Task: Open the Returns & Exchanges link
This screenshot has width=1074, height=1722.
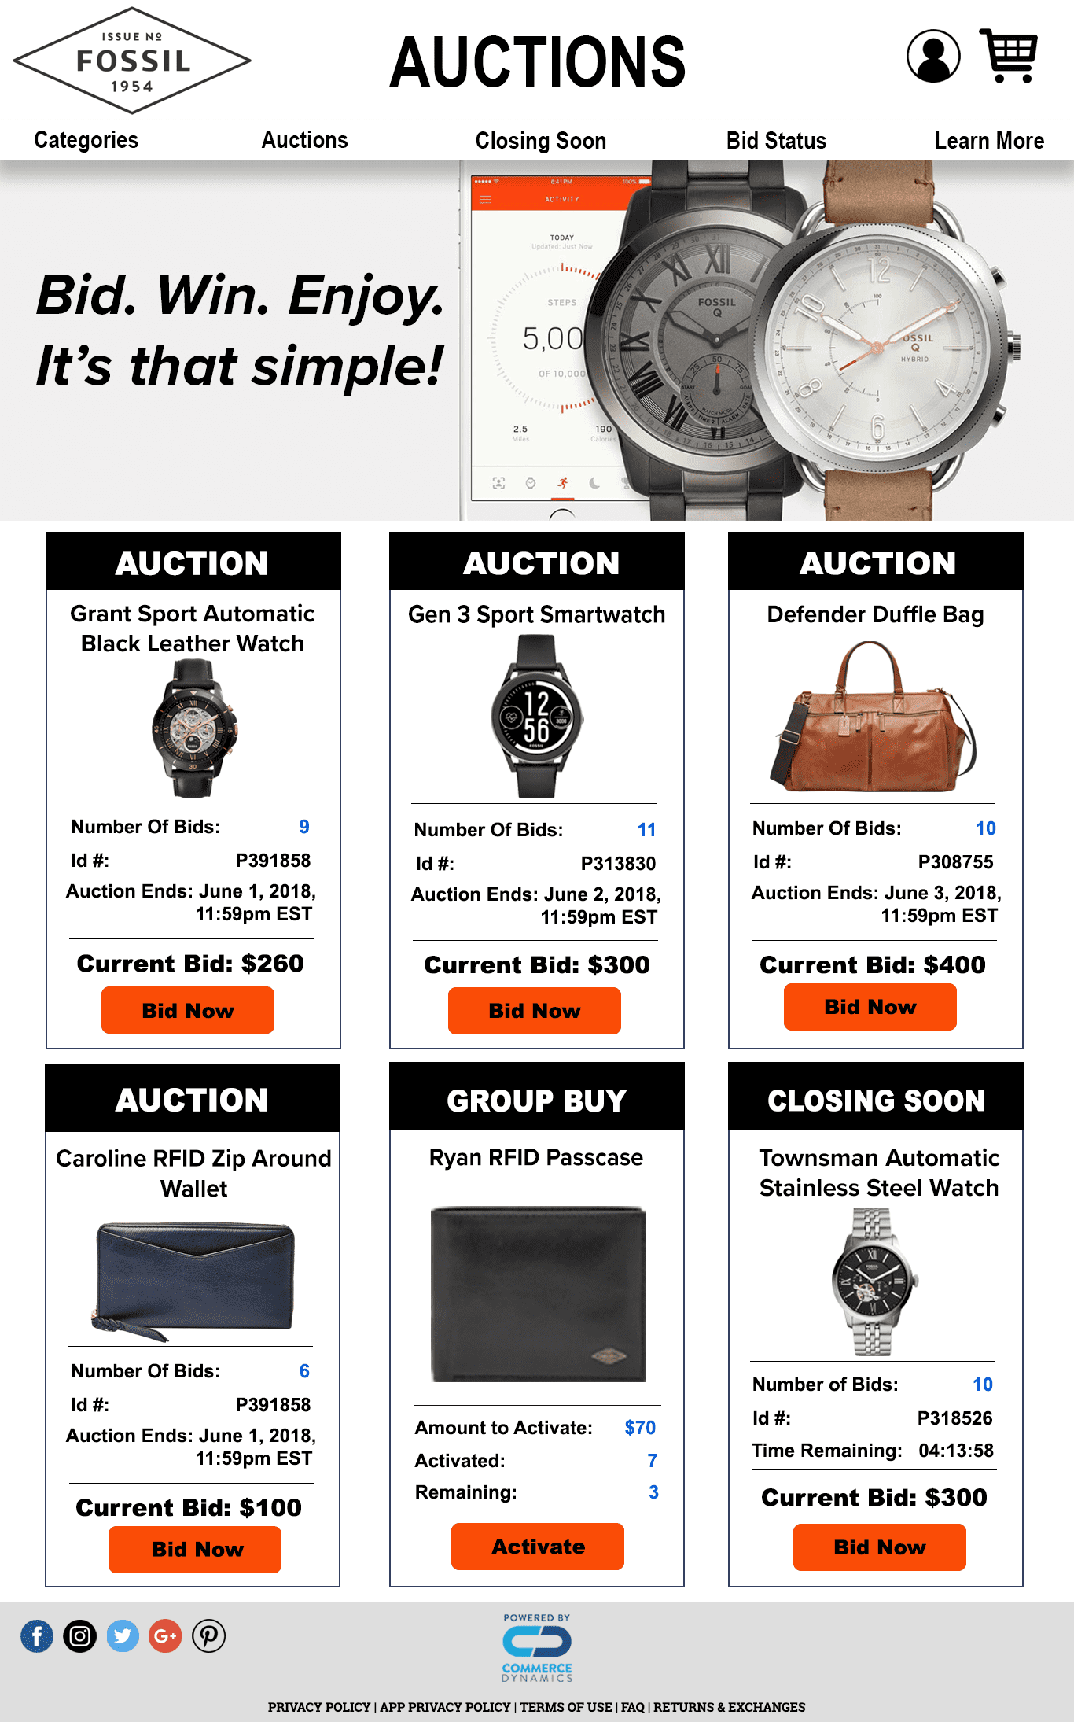Action: point(730,1707)
